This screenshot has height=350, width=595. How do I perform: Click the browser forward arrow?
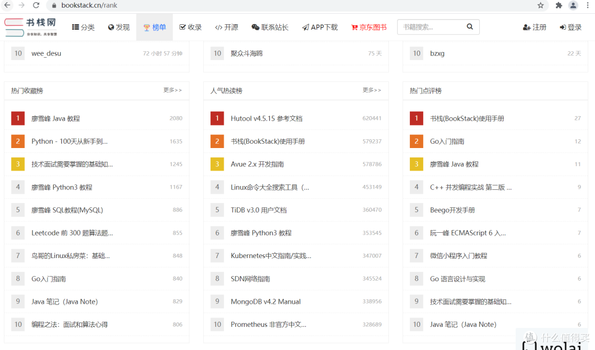pyautogui.click(x=21, y=6)
